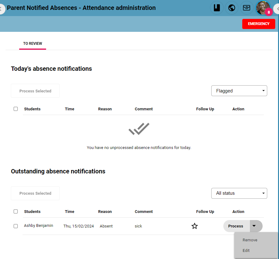Open the All status filter dropdown
279x259 pixels.
(x=239, y=193)
